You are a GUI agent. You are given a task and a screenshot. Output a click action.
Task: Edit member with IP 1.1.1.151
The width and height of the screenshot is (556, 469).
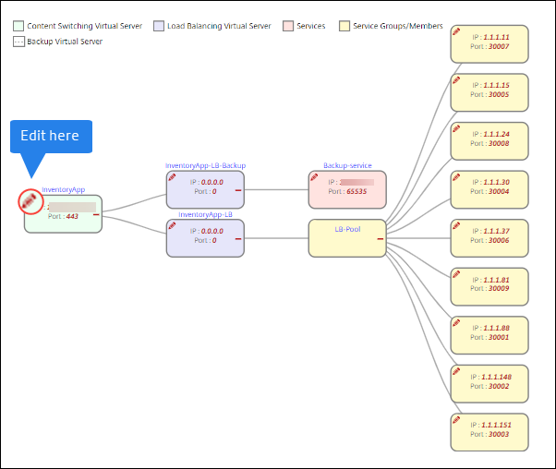pyautogui.click(x=456, y=420)
